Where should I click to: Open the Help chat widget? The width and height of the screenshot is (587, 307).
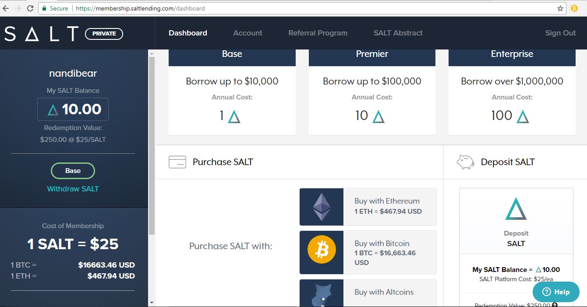coord(556,292)
